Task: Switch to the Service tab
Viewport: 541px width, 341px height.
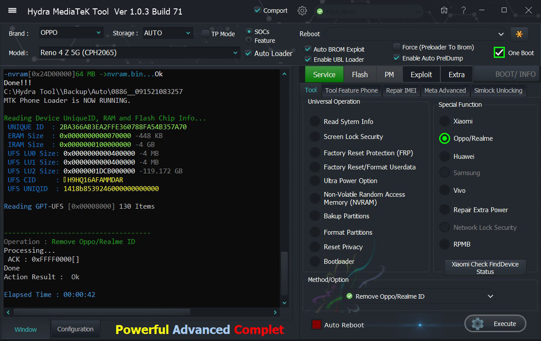Action: pyautogui.click(x=324, y=75)
